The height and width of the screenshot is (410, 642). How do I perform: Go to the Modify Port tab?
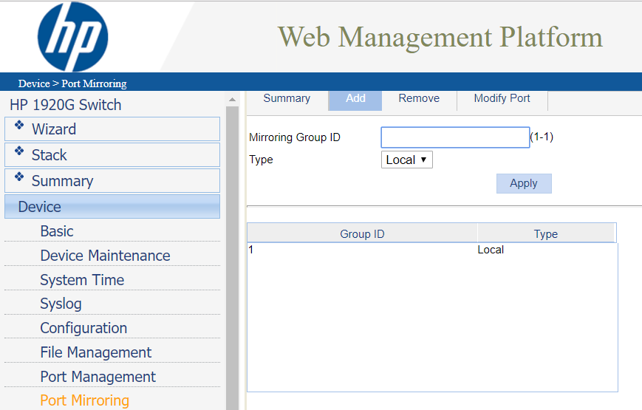pos(502,98)
